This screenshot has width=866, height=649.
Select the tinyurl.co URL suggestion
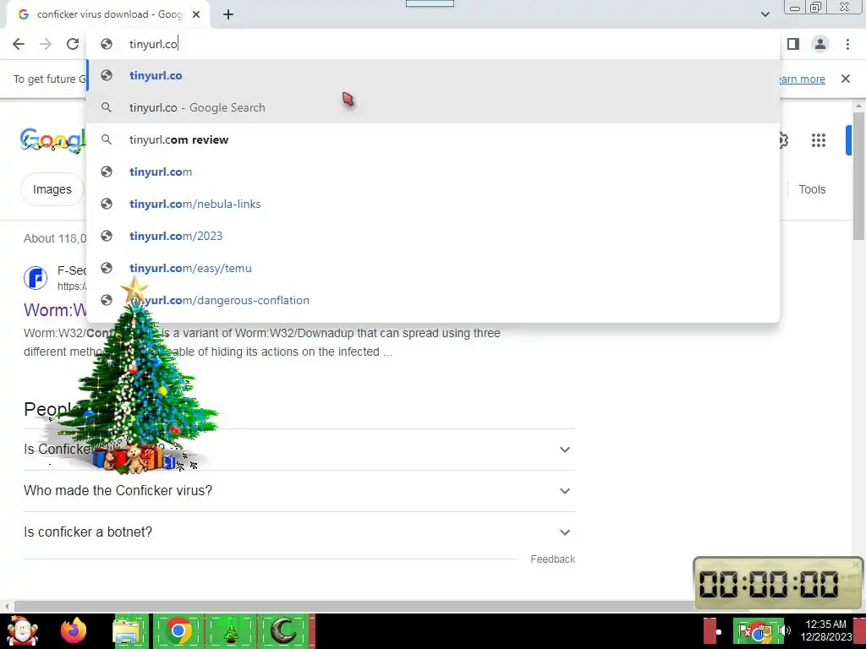click(x=434, y=75)
